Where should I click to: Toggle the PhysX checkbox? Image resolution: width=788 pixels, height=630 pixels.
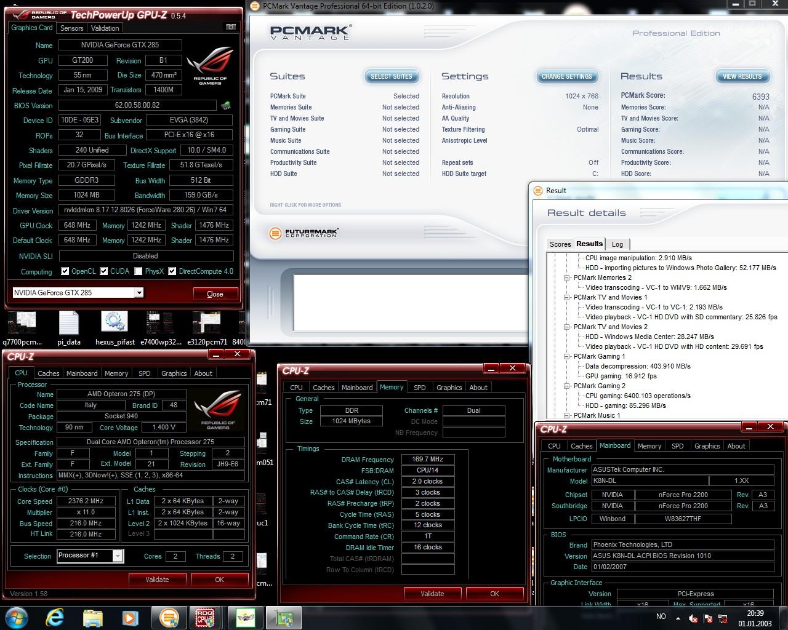139,271
